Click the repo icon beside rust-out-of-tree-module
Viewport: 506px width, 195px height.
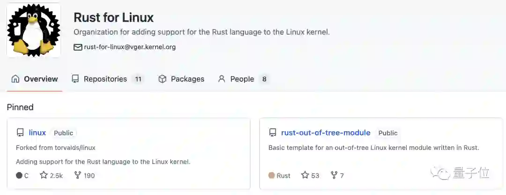click(x=273, y=133)
